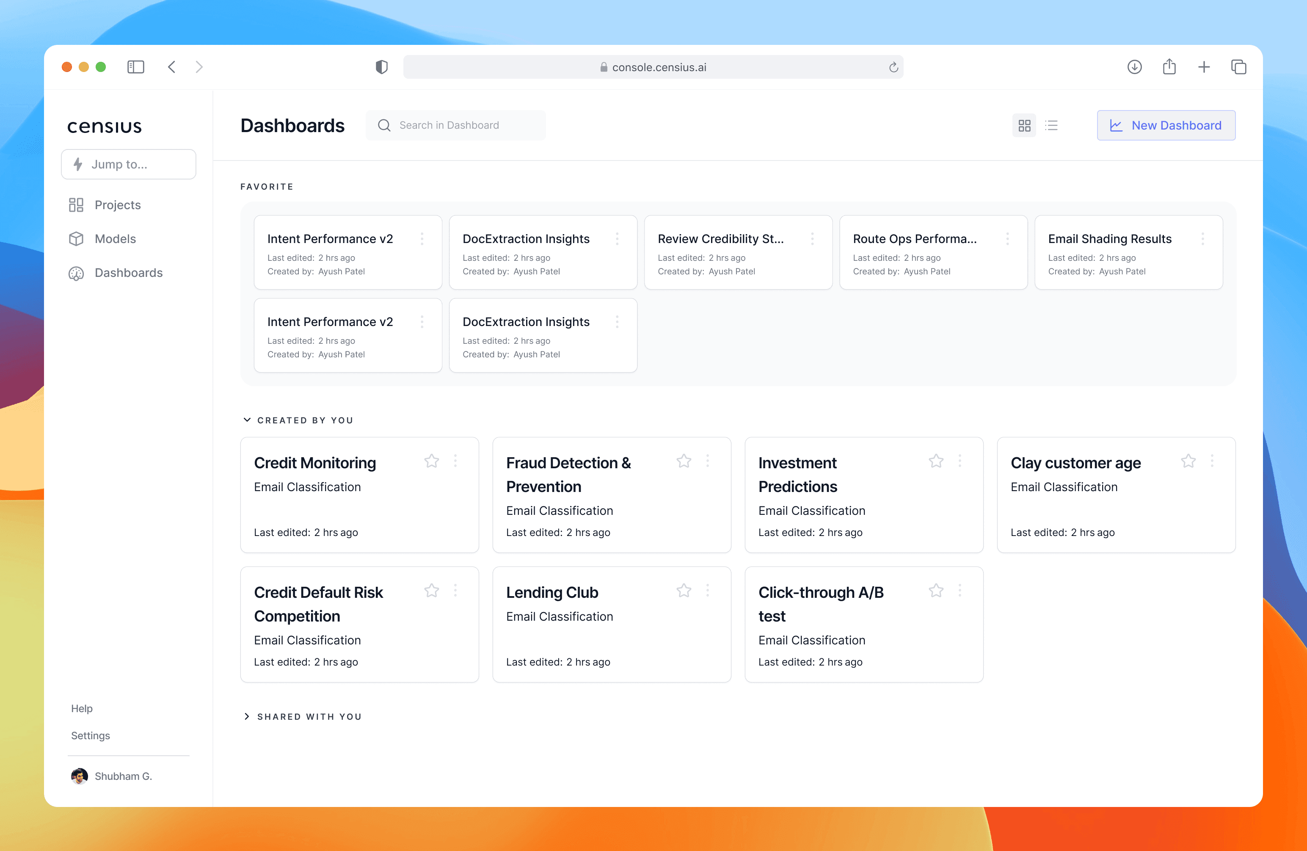Open Route Ops Performa... options menu
The width and height of the screenshot is (1307, 851).
click(x=1008, y=238)
